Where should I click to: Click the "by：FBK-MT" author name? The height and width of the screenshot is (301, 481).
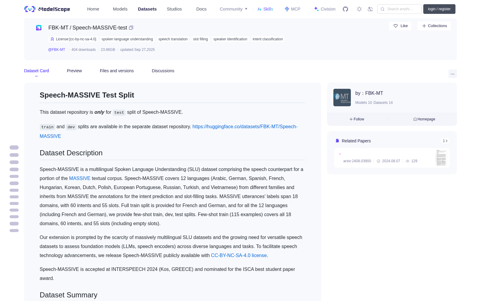[369, 93]
